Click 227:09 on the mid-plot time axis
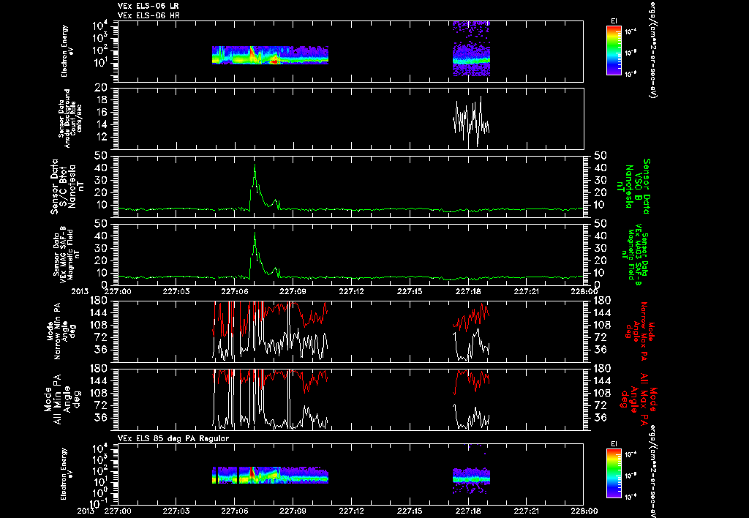Image resolution: width=749 pixels, height=518 pixels. [x=293, y=291]
